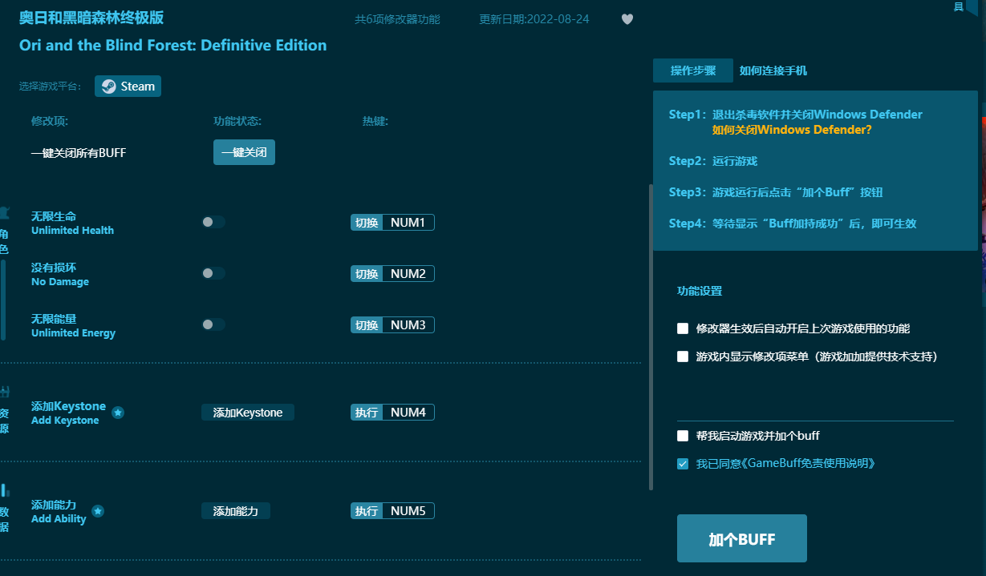Click the 一键关闭 button

pos(244,152)
